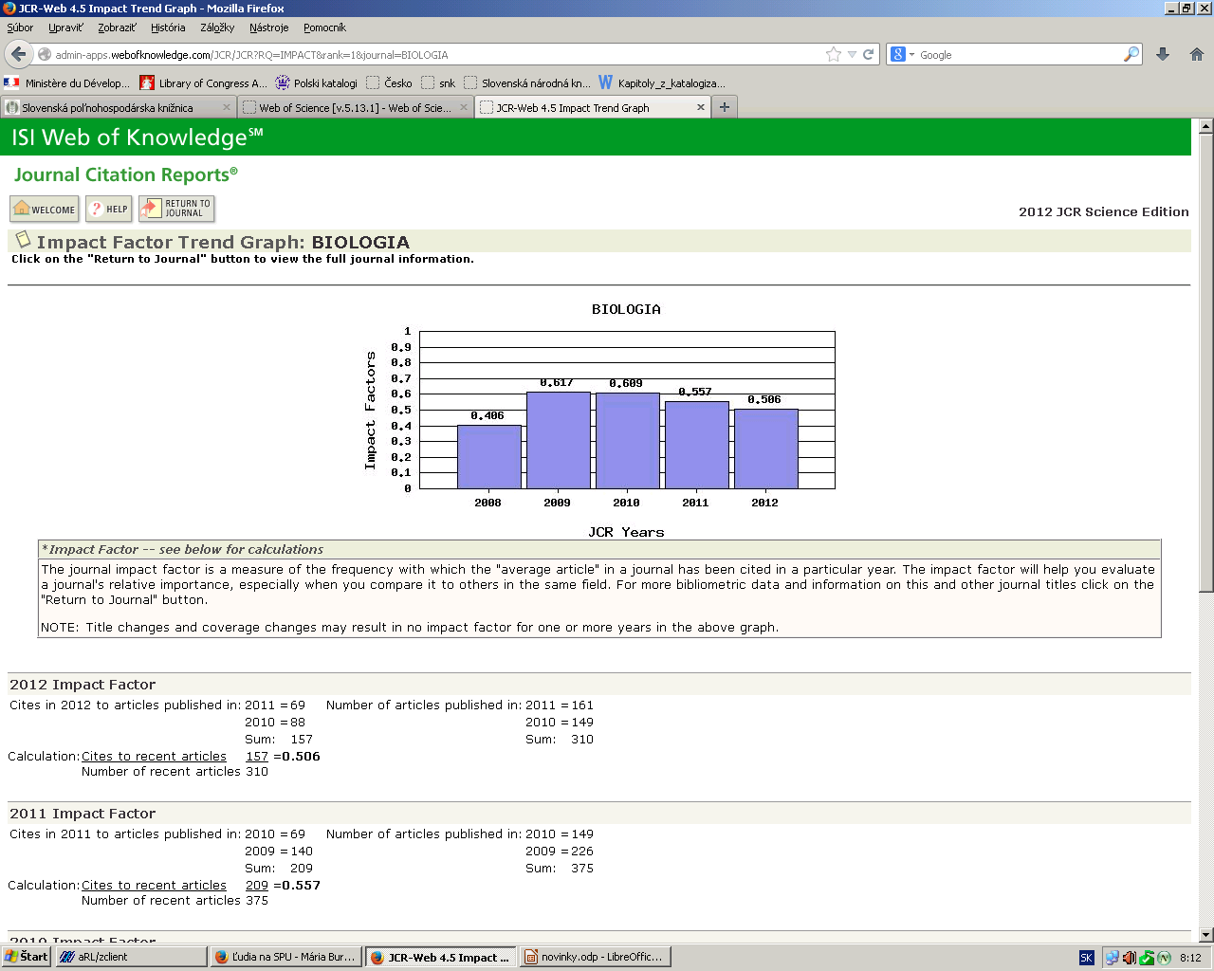Open the Česko bookmark
The height and width of the screenshot is (971, 1214).
389,82
